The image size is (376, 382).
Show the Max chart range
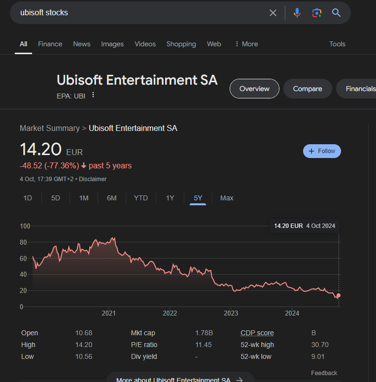point(227,198)
